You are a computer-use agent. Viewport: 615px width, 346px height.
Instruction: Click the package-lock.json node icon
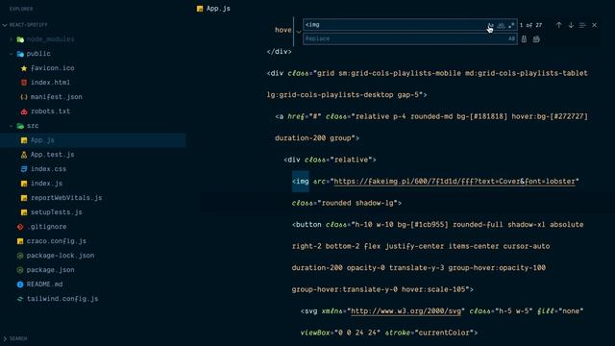[x=20, y=256]
